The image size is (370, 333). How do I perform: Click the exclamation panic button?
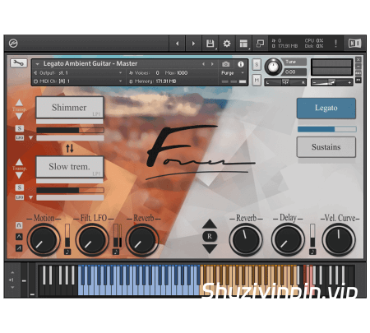335,44
